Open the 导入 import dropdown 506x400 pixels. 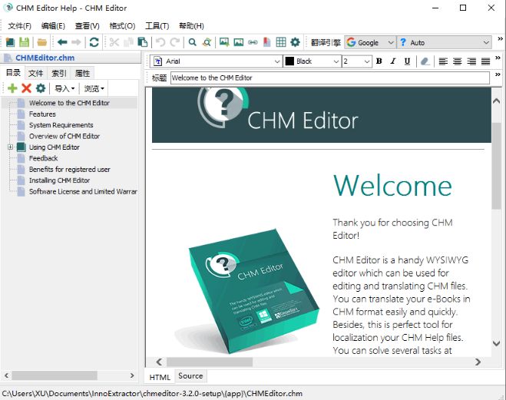pyautogui.click(x=64, y=88)
